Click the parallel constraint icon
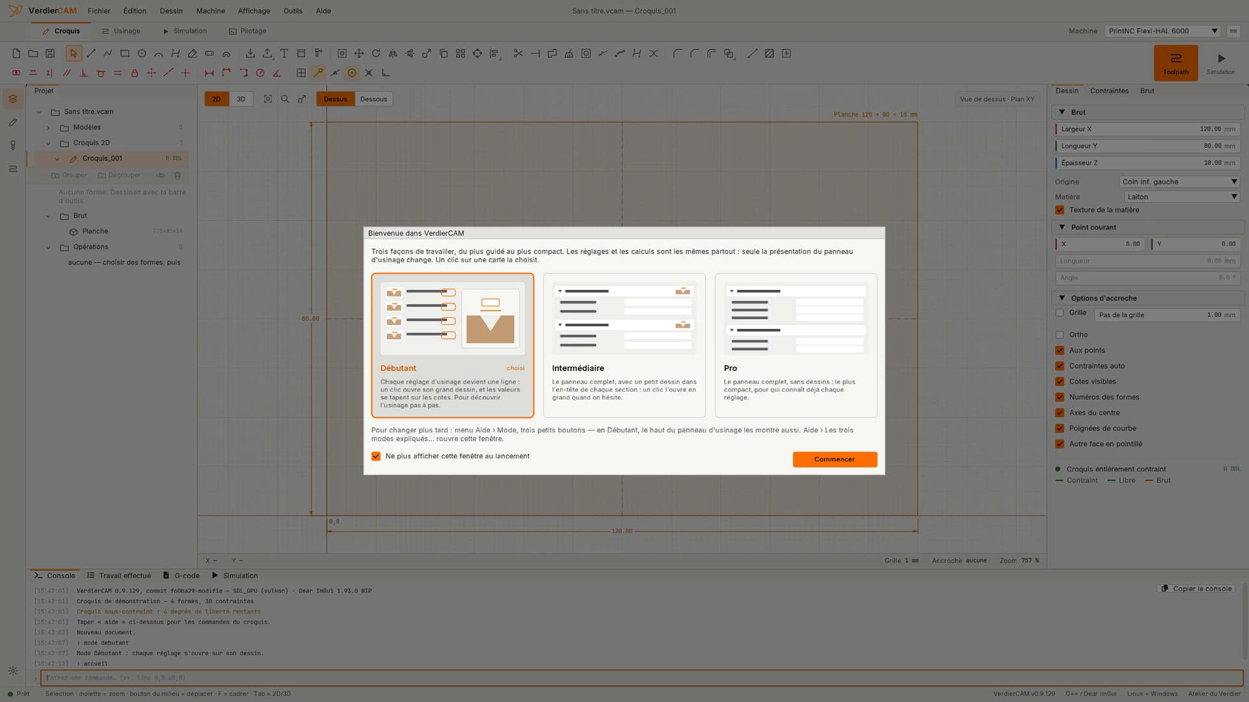The image size is (1249, 702). click(66, 73)
